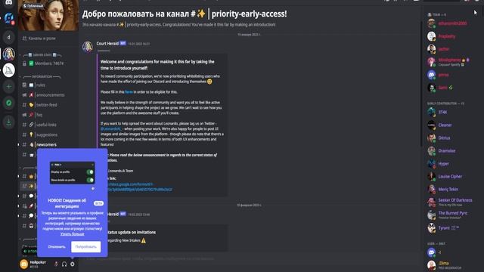This screenshot has width=484, height=272.
Task: Open Louise Cipher member profile
Action: [x=450, y=176]
